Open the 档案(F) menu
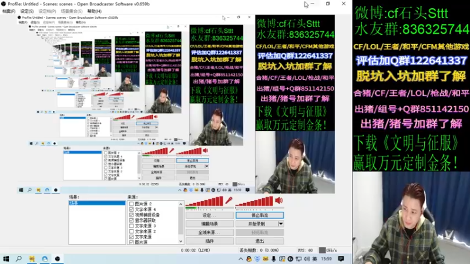 coord(9,11)
